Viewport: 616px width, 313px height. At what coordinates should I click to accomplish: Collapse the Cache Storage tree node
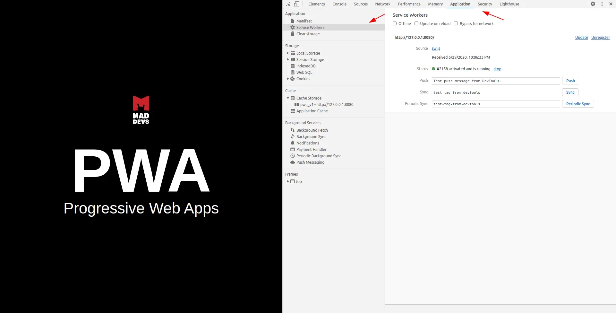pos(288,98)
